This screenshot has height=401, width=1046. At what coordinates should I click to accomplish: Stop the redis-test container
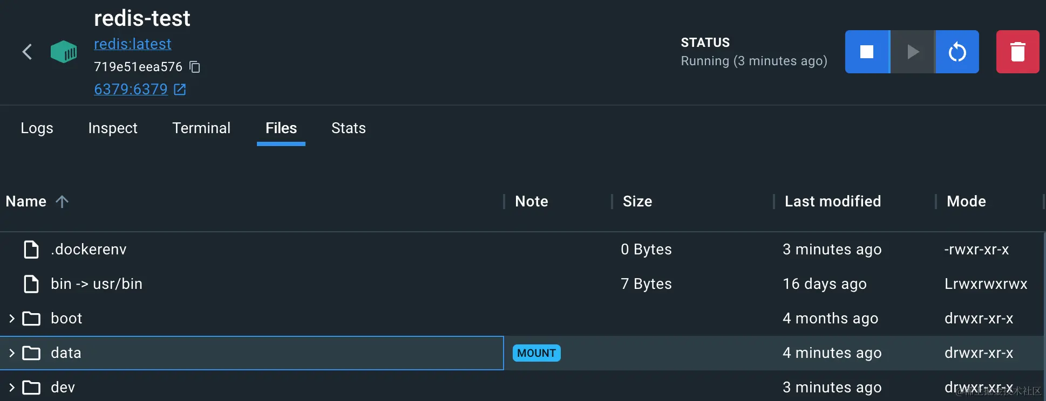tap(867, 52)
